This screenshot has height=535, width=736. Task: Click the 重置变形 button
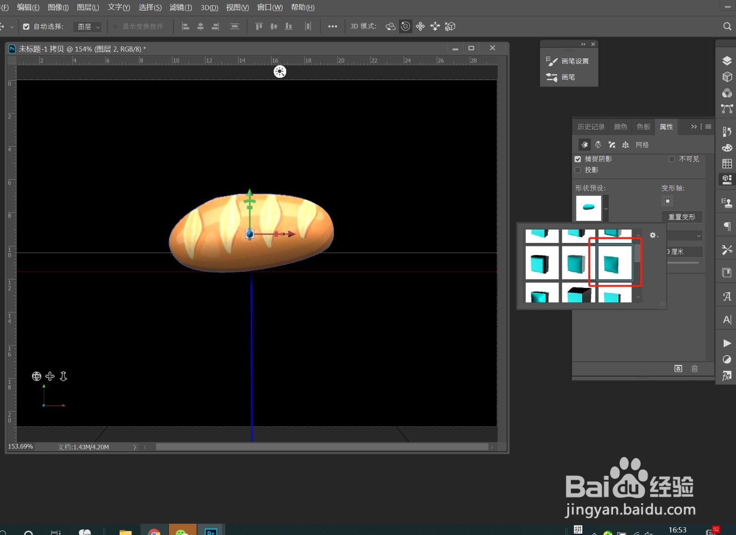point(682,217)
